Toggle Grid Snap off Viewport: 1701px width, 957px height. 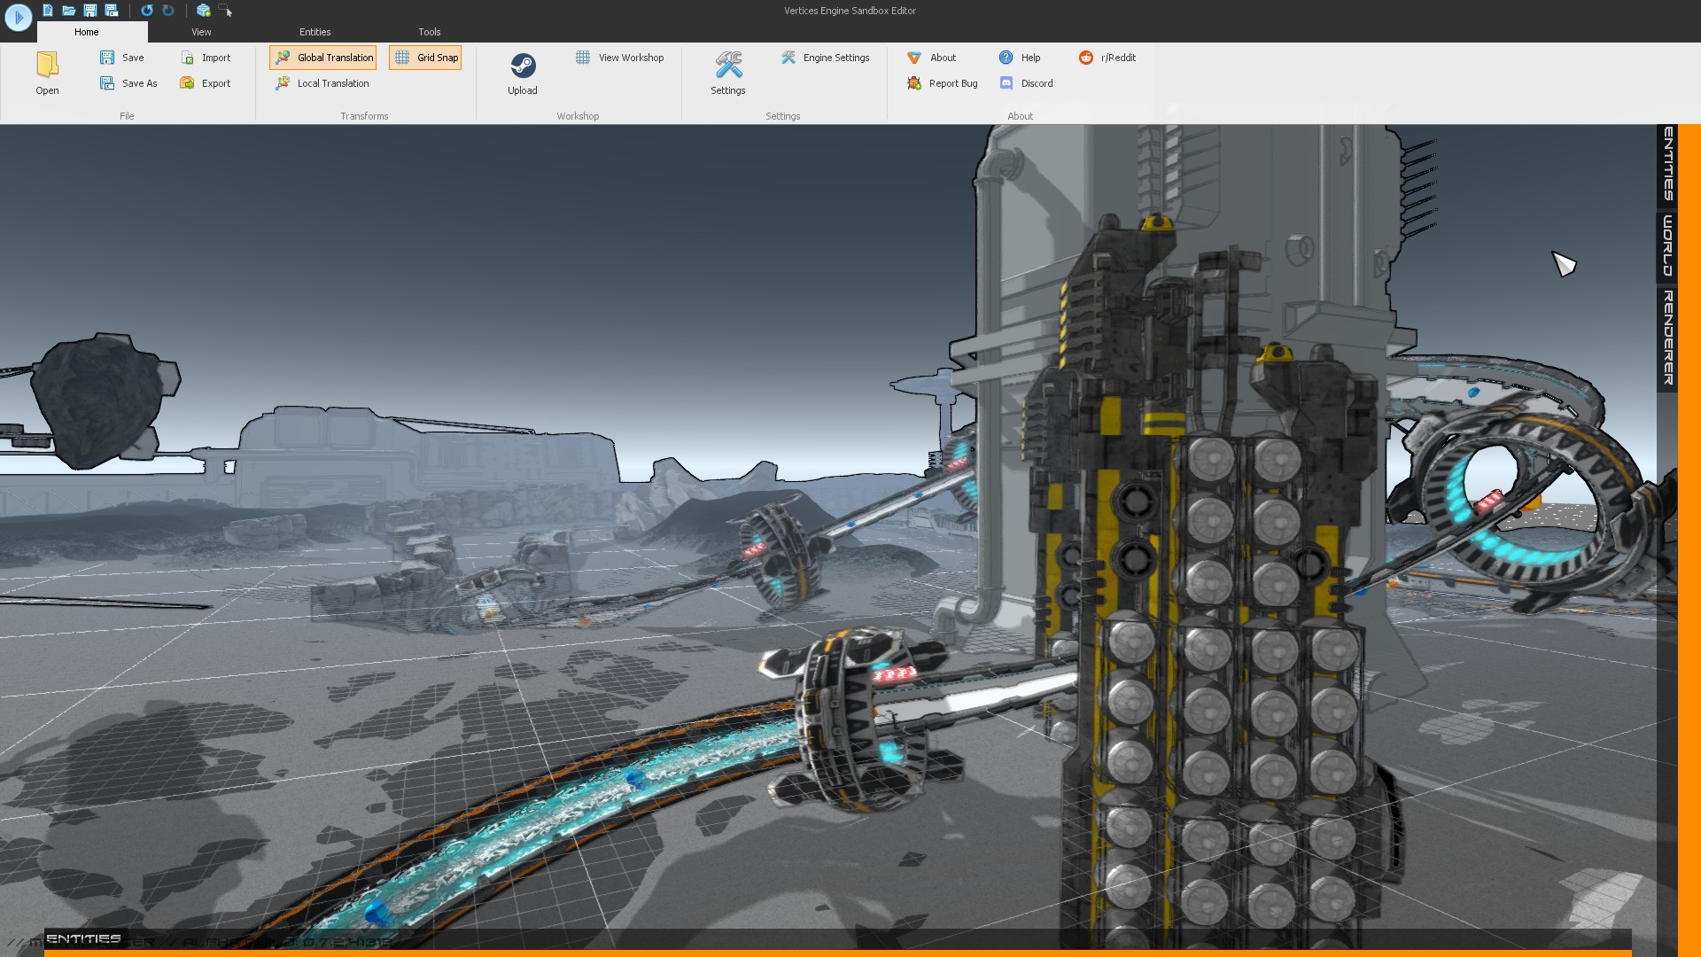(424, 58)
